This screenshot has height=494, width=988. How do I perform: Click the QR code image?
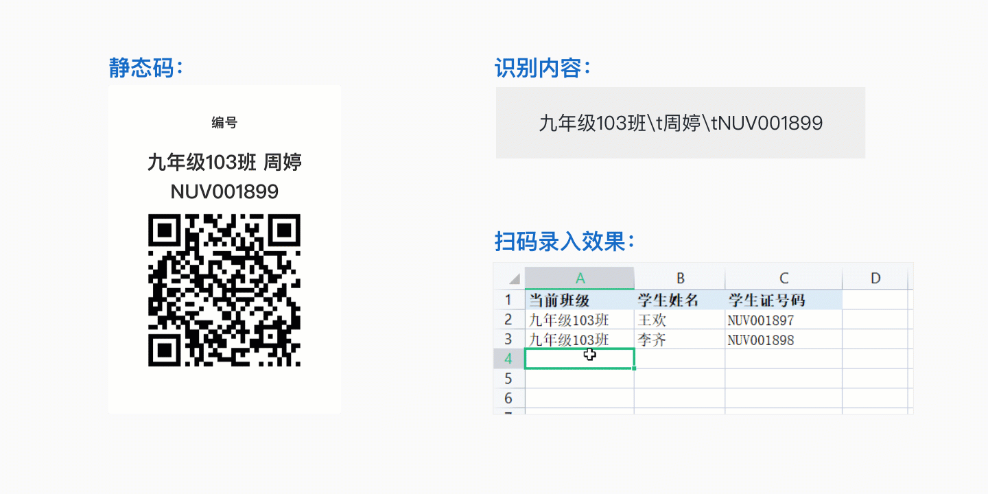pyautogui.click(x=224, y=290)
